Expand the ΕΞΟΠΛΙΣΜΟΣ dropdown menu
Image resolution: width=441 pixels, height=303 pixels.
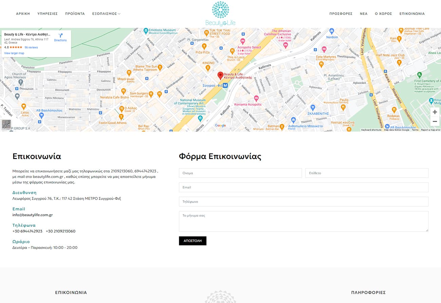pyautogui.click(x=106, y=14)
